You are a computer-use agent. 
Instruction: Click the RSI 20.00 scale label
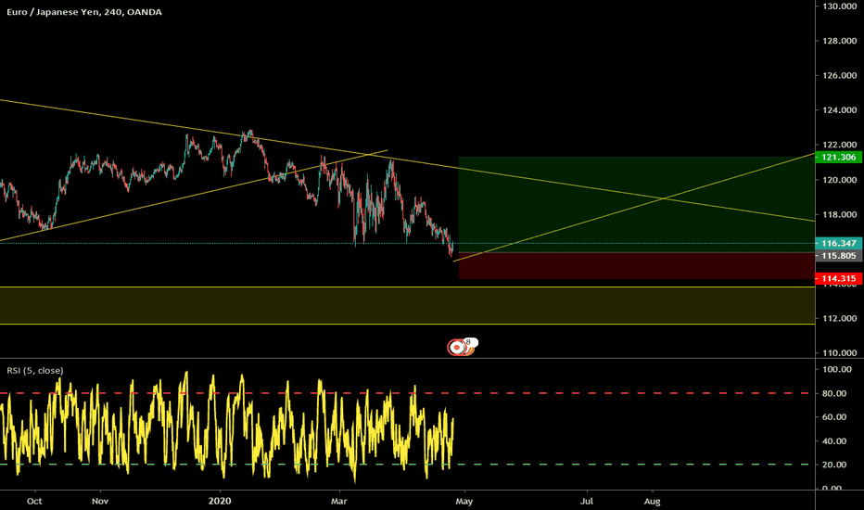coord(834,465)
